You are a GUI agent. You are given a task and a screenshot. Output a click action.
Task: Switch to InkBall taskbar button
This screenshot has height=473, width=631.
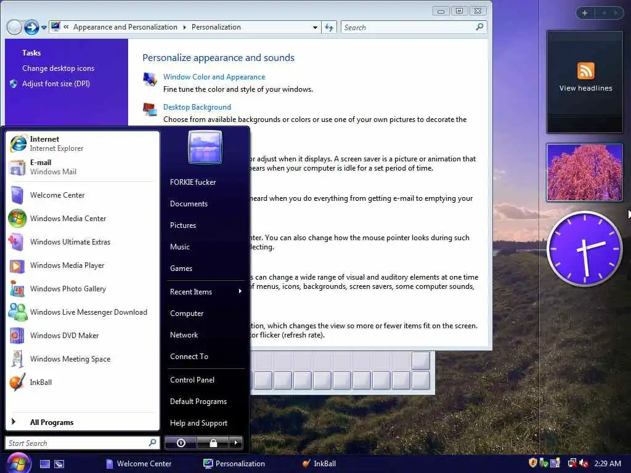click(319, 464)
